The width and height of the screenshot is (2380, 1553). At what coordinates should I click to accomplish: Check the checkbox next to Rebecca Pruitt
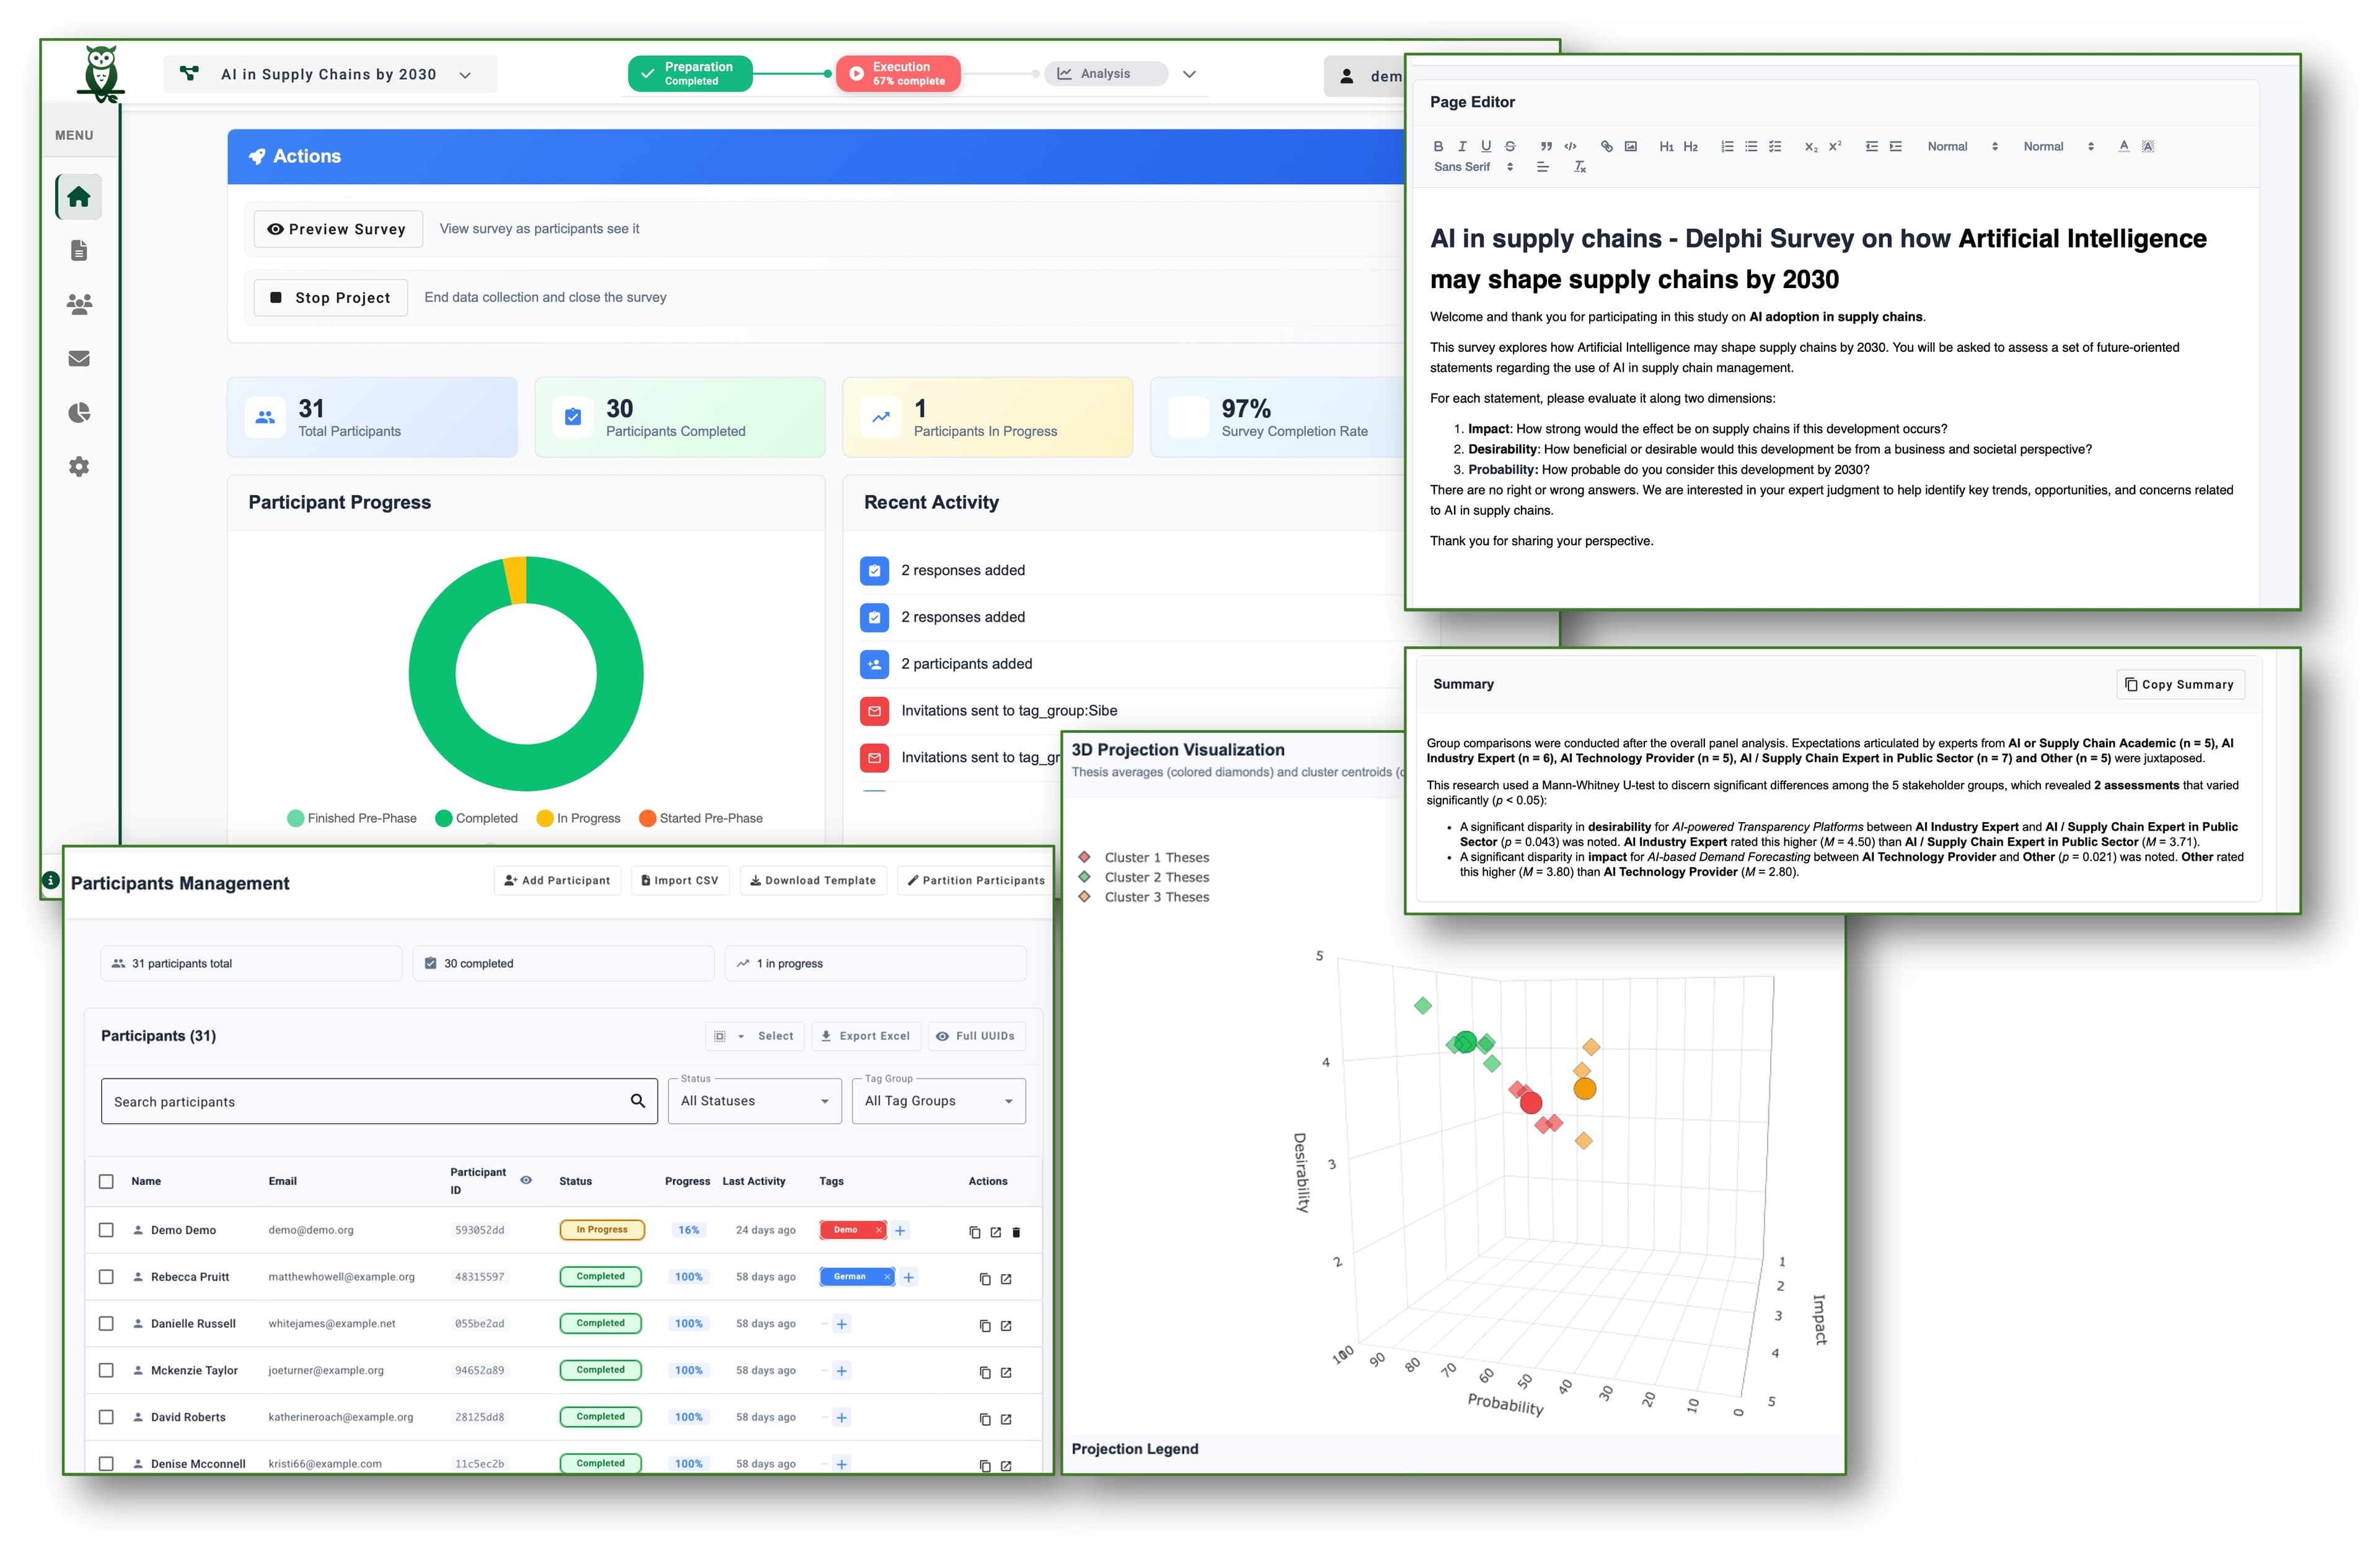107,1276
